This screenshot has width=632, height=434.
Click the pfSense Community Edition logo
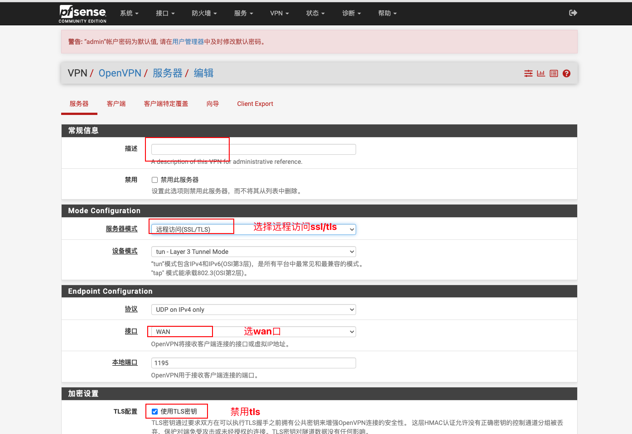coord(82,14)
